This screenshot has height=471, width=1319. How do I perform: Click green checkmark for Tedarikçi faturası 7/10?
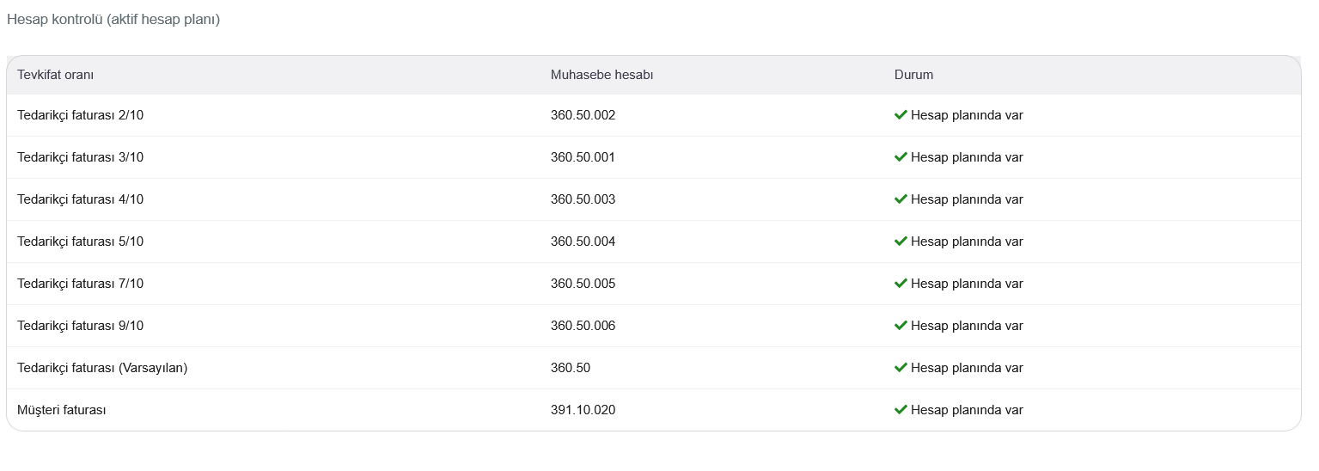901,284
